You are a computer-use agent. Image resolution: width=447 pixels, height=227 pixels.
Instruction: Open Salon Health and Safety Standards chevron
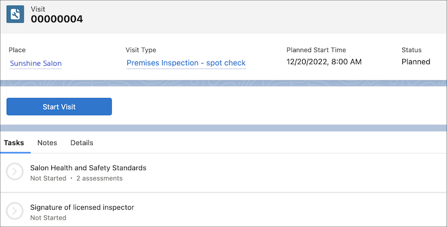click(15, 172)
